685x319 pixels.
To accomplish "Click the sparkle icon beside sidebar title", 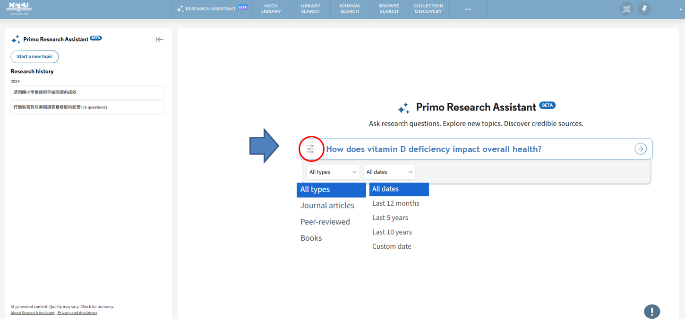I will (16, 40).
